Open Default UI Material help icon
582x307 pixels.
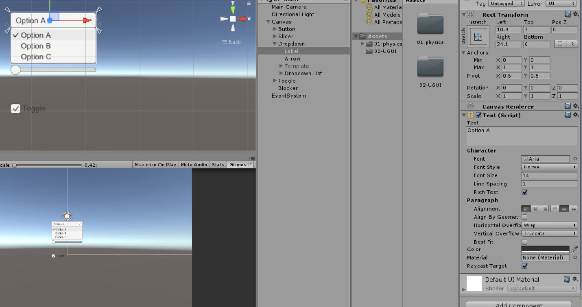click(x=567, y=279)
